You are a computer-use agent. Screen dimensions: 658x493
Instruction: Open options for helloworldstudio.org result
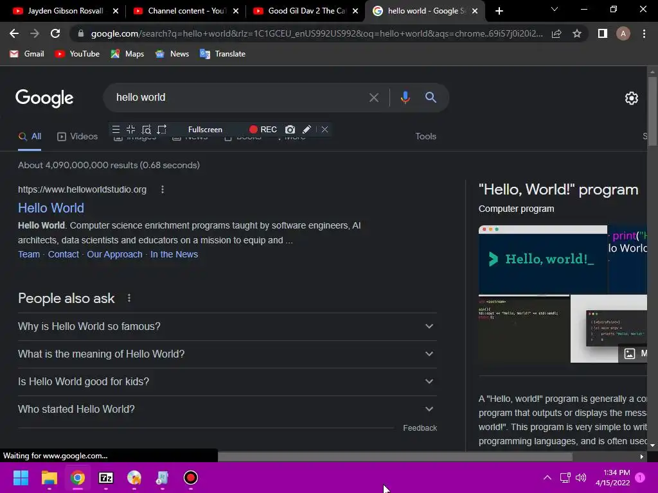[x=163, y=189]
